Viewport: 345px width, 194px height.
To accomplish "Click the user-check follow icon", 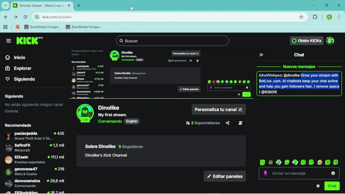I will [240, 123].
